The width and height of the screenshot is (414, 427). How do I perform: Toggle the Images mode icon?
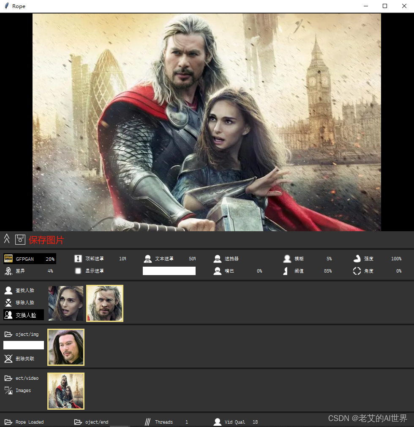click(8, 390)
